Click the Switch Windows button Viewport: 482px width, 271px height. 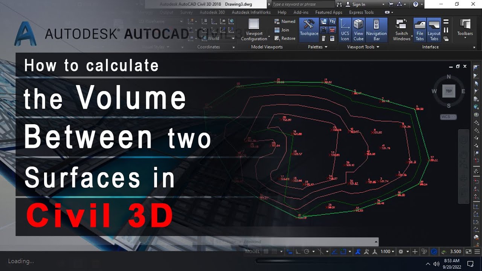coord(402,30)
